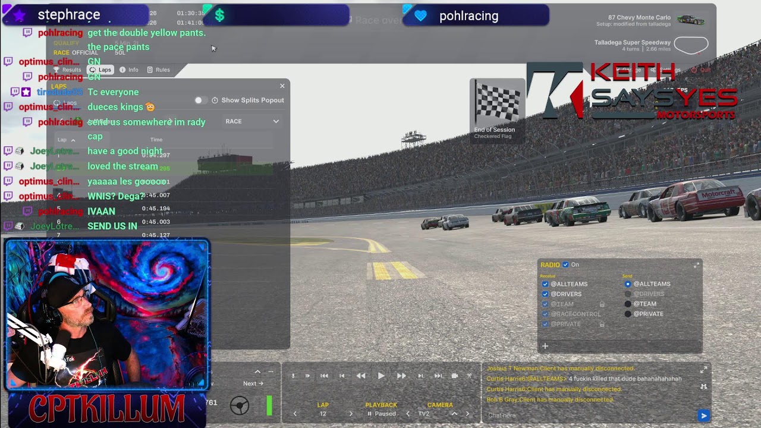Rewind the replay
761x428 pixels.
tap(361, 376)
